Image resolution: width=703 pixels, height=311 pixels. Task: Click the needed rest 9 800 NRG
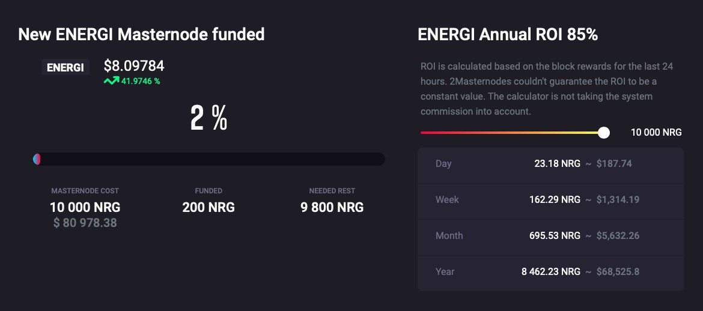tap(332, 208)
